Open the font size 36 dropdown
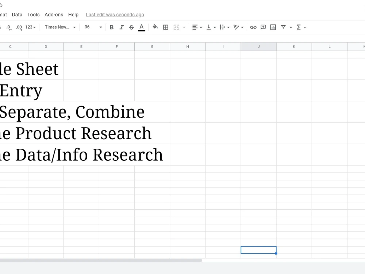Image resolution: width=365 pixels, height=274 pixels. pyautogui.click(x=93, y=27)
